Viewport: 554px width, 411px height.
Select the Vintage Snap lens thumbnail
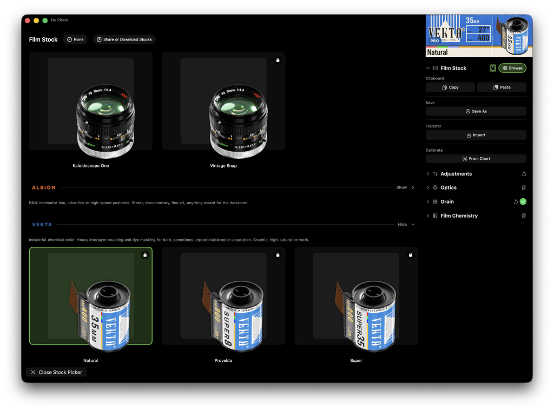tap(223, 101)
